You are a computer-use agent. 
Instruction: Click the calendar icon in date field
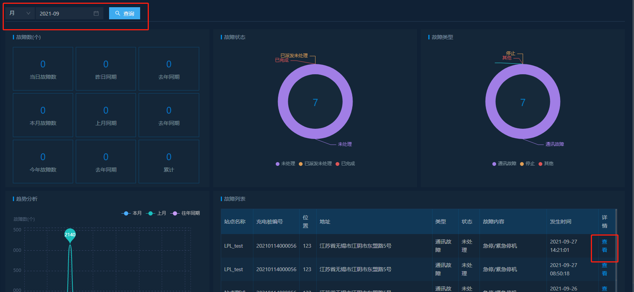pyautogui.click(x=96, y=14)
